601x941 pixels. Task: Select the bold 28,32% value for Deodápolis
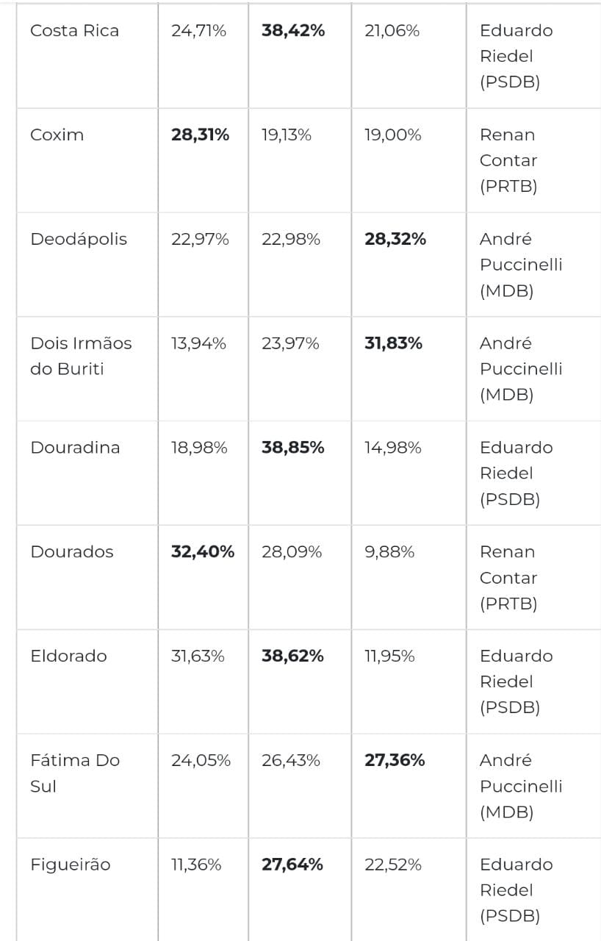click(x=395, y=240)
